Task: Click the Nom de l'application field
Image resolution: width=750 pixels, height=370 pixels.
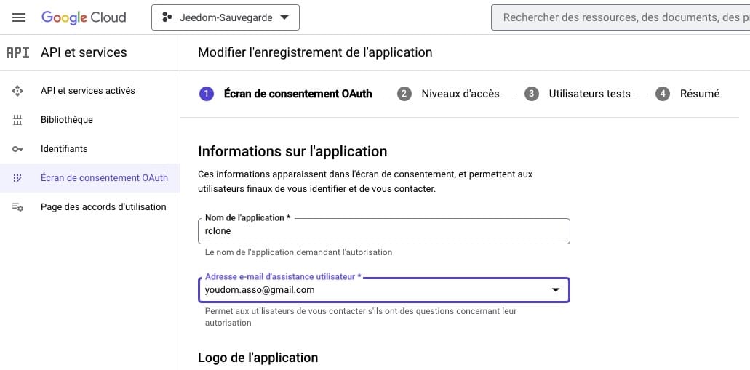Action: coord(383,231)
